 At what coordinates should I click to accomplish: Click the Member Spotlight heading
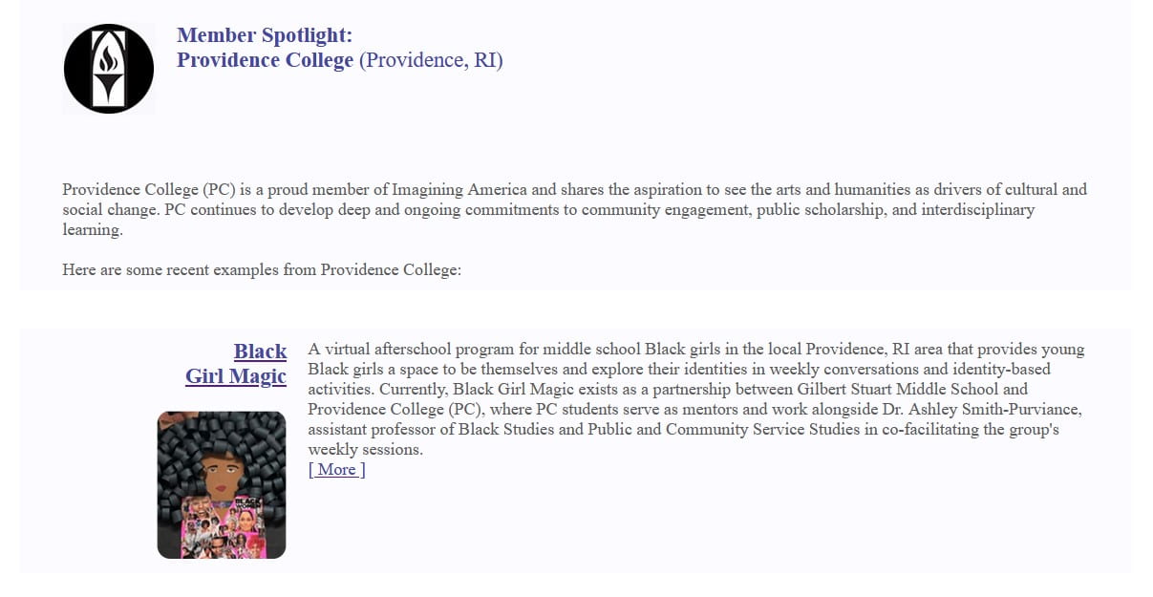265,35
